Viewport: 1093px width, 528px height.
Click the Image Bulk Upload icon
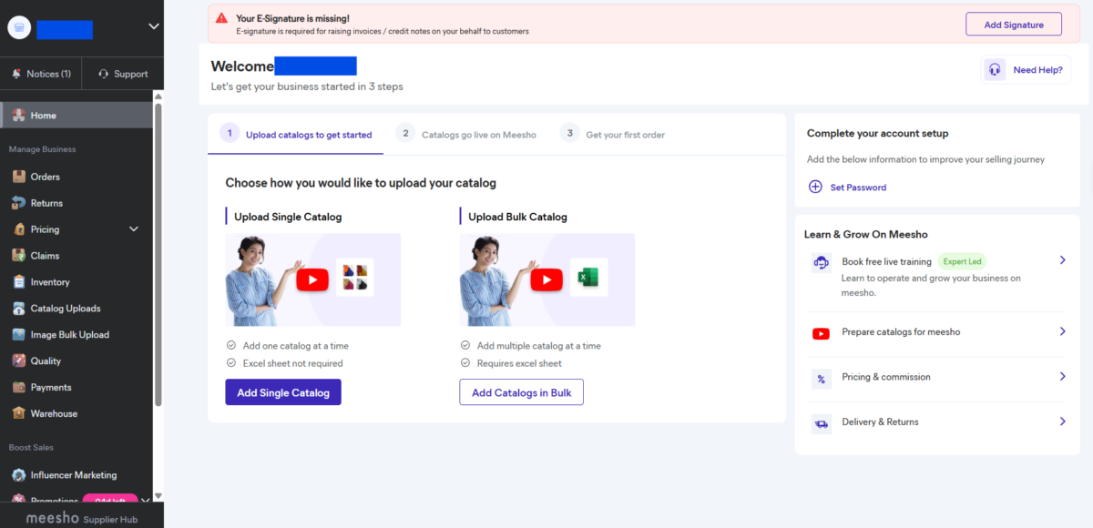(x=18, y=335)
